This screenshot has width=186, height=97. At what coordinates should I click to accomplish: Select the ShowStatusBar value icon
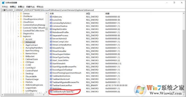[x=51, y=51]
